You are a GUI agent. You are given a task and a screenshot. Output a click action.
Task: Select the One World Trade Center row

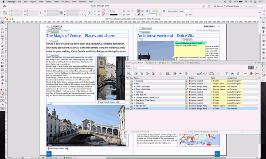[192, 100]
